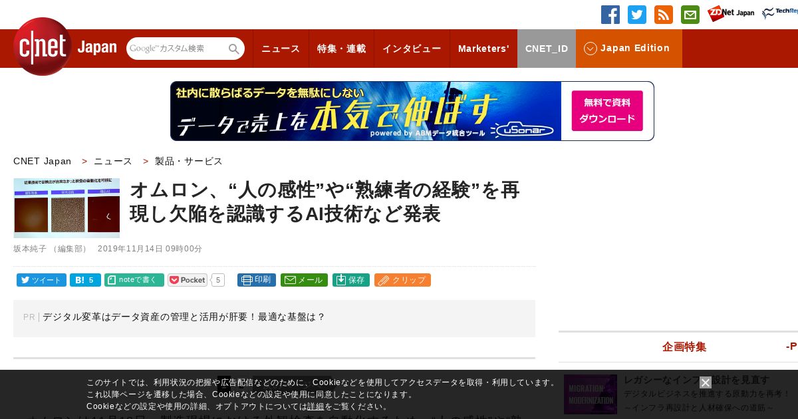
Task: Send article via メール button
Action: (304, 280)
